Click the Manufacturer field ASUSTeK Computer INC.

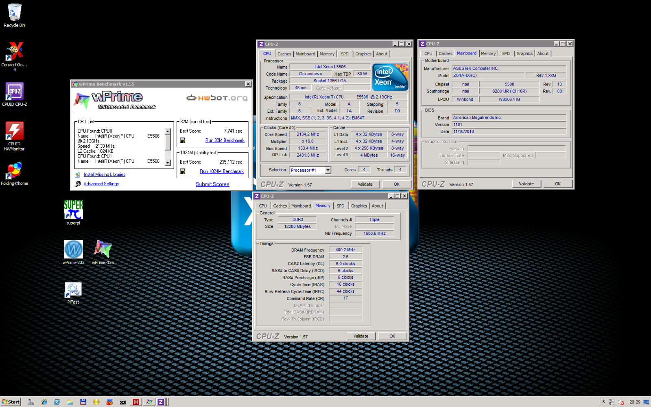pyautogui.click(x=509, y=68)
